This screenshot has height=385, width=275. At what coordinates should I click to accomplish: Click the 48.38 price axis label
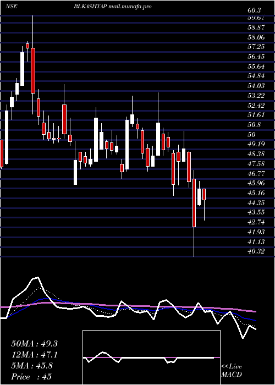(256, 154)
